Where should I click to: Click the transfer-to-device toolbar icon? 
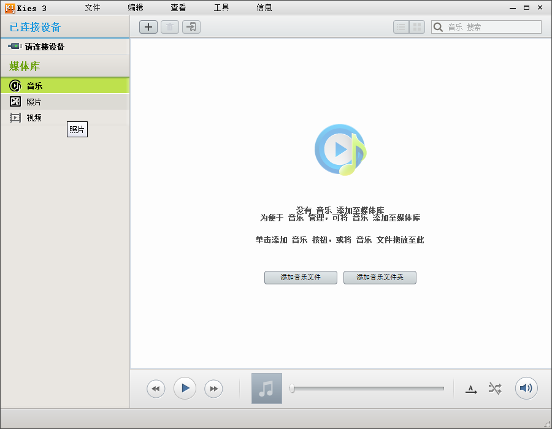191,27
